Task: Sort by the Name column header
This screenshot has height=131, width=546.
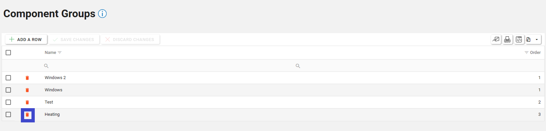Action: point(50,53)
